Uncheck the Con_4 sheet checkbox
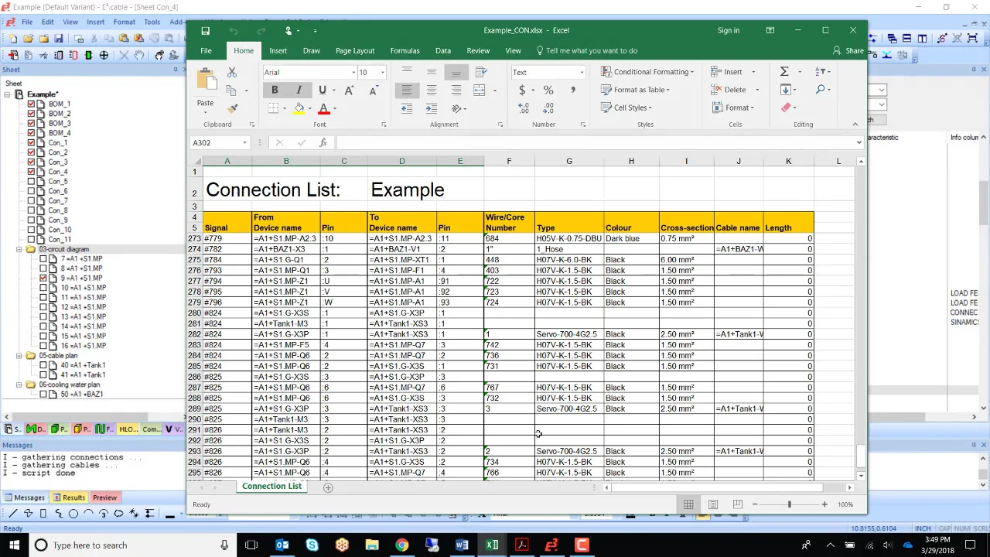990x557 pixels. [31, 172]
